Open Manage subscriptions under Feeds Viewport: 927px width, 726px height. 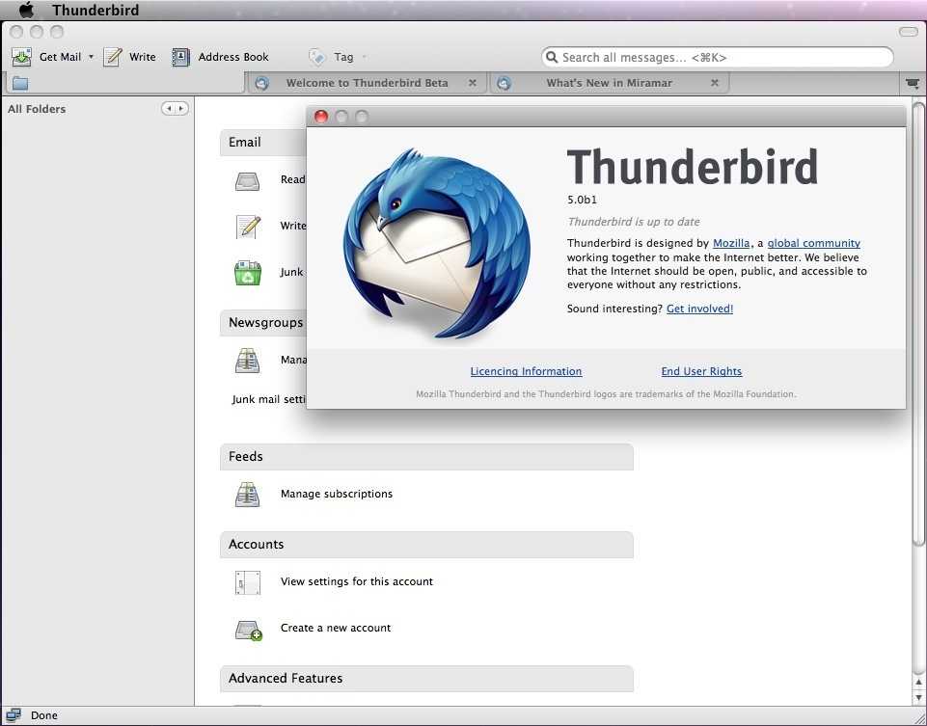pos(337,494)
